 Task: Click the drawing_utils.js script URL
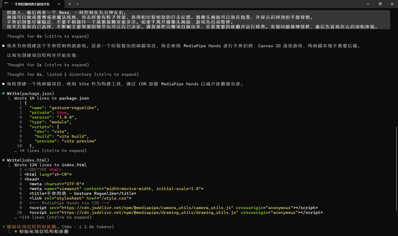[149, 213]
